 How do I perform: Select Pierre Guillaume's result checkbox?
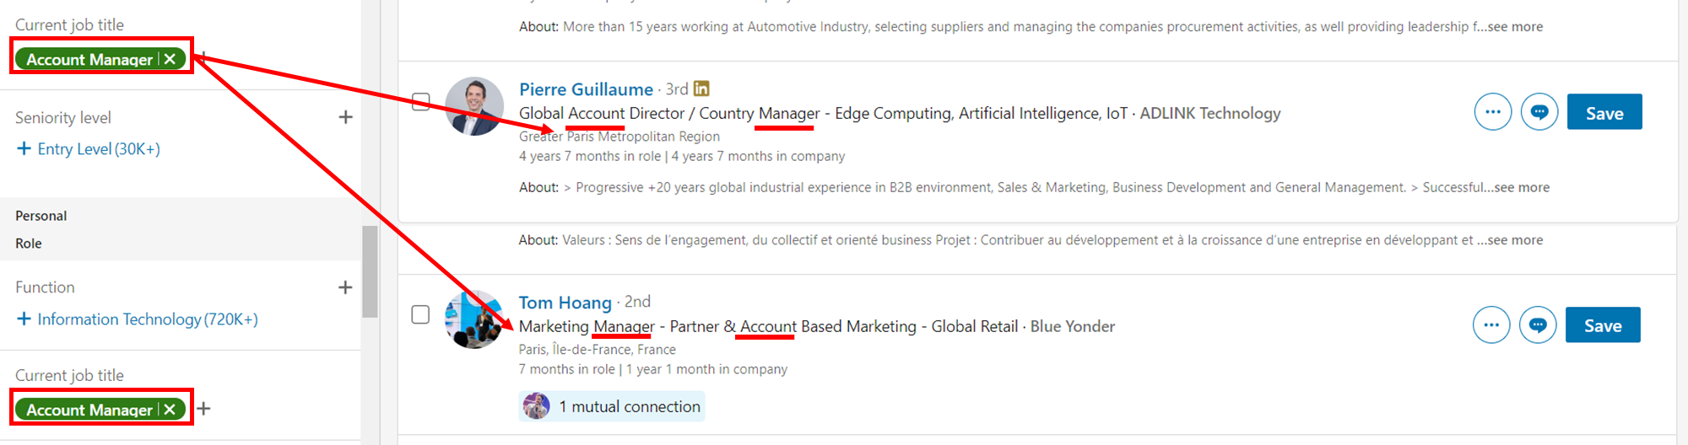tap(420, 102)
